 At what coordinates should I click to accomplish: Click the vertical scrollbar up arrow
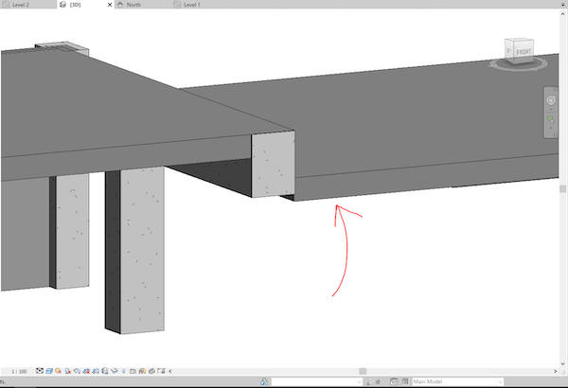(563, 13)
